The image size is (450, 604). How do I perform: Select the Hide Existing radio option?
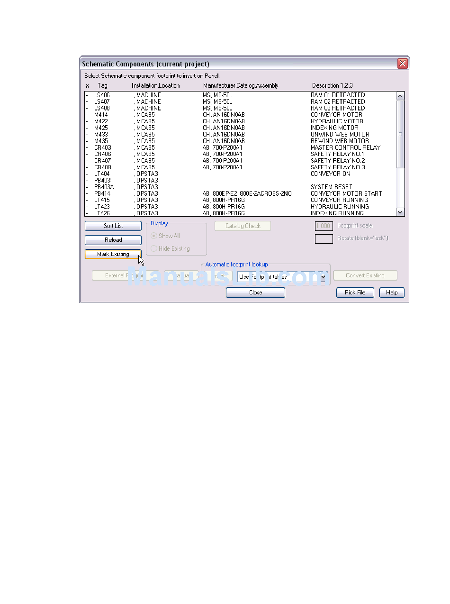pyautogui.click(x=170, y=249)
